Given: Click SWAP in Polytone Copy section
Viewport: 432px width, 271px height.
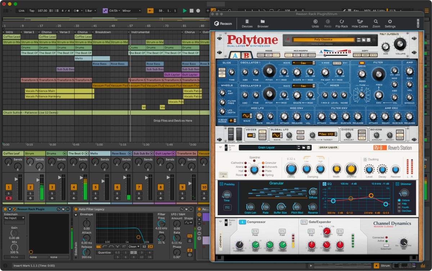Looking at the screenshot, I should click(365, 55).
